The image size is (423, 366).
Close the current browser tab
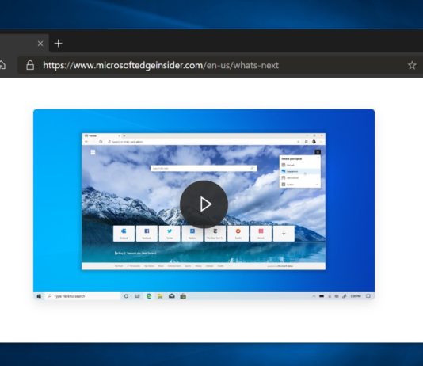[x=40, y=44]
